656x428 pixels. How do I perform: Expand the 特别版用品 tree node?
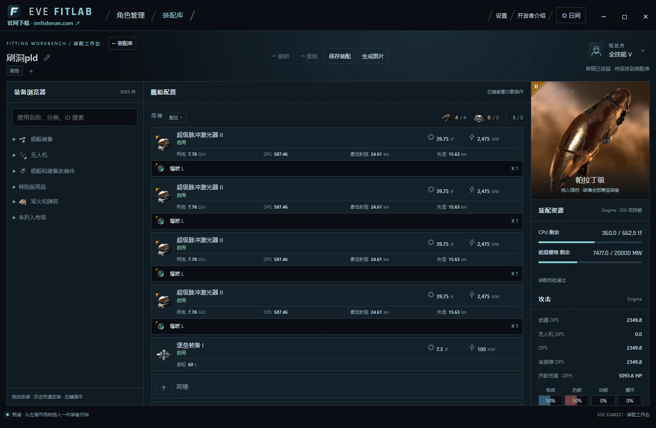pyautogui.click(x=14, y=187)
